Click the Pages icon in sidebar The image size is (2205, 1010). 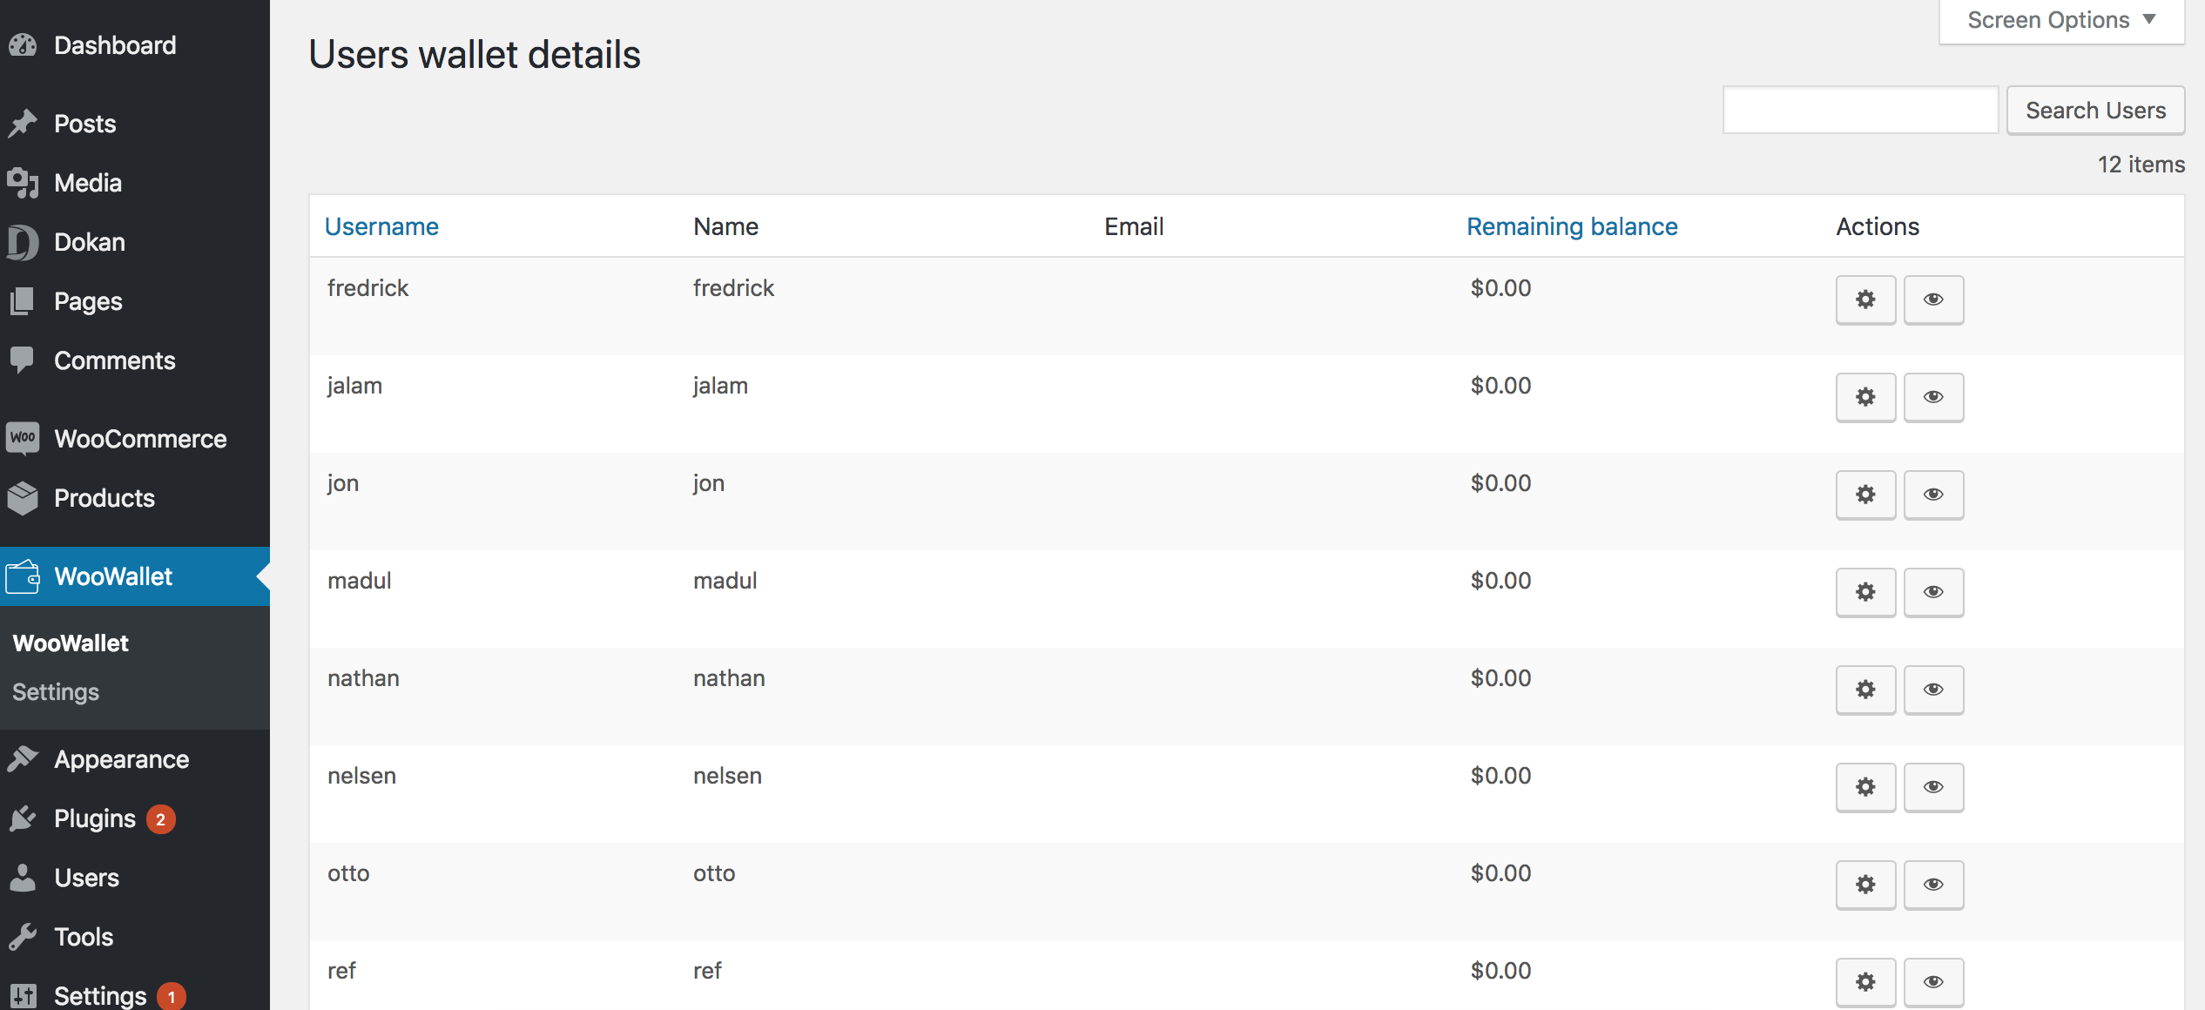click(x=23, y=301)
